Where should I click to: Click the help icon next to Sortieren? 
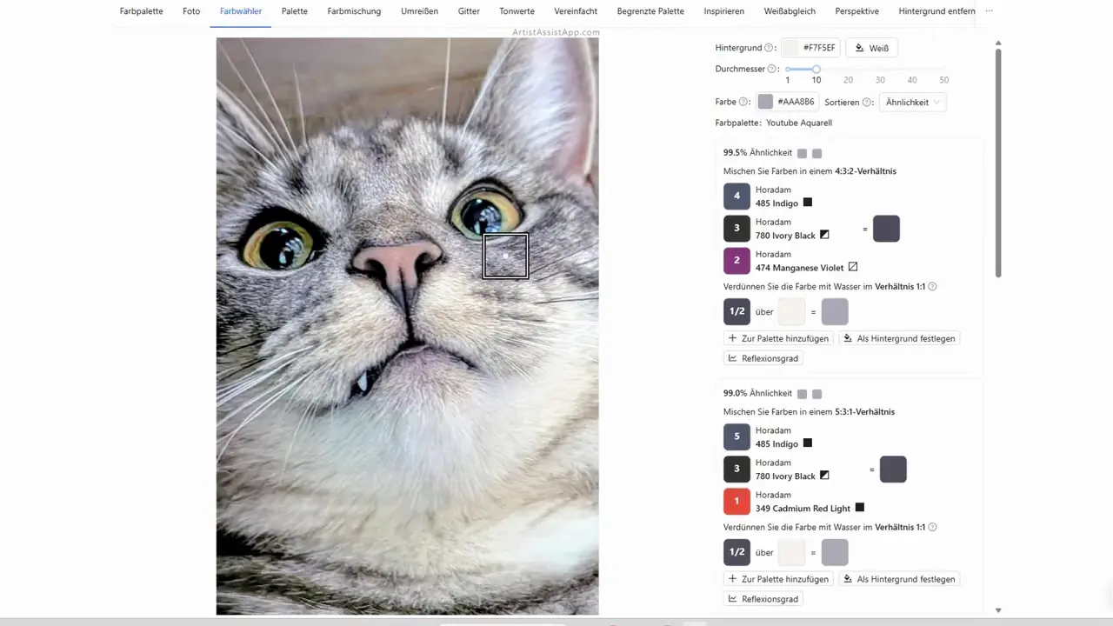coord(867,103)
